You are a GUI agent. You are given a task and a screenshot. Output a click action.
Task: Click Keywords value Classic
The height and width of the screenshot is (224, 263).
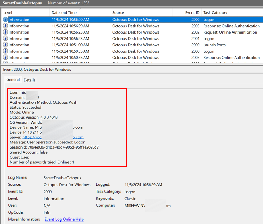point(130,199)
